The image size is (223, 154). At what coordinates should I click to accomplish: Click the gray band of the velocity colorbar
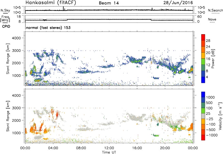203,116
